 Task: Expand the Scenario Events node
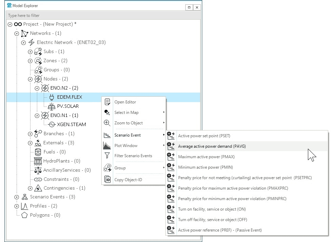[17, 197]
